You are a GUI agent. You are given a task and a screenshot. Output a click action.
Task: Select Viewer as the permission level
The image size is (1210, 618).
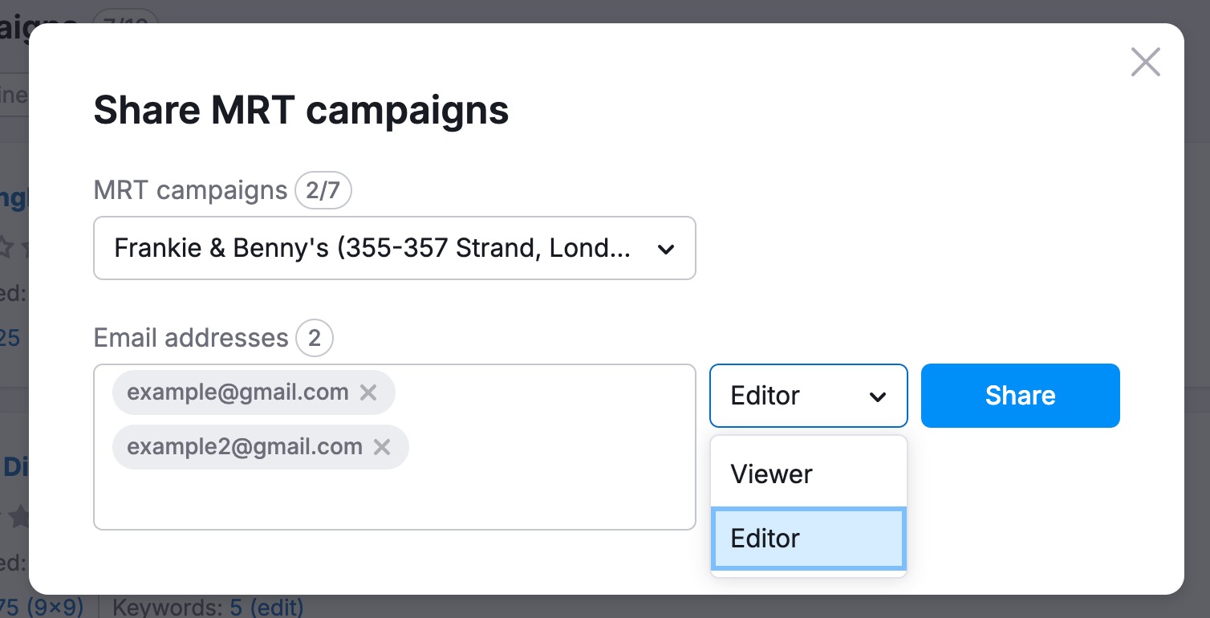(x=771, y=474)
